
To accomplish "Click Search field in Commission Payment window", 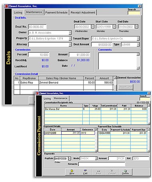I will 145,99.
